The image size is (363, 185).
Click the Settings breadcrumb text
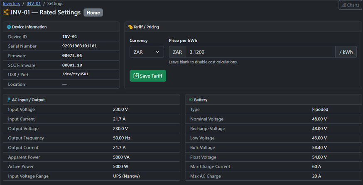pyautogui.click(x=55, y=4)
